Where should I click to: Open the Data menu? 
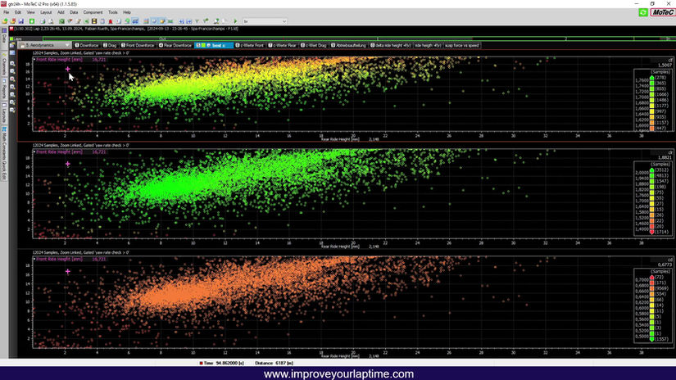[x=74, y=12]
